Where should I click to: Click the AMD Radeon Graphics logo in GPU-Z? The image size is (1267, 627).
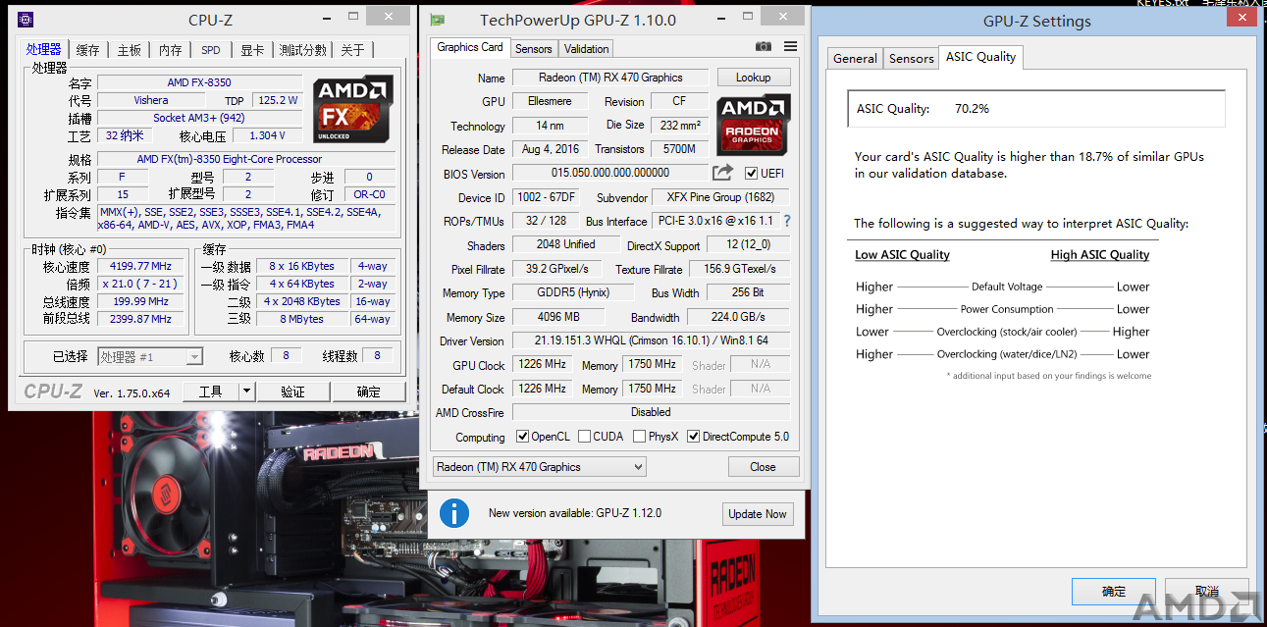coord(753,124)
